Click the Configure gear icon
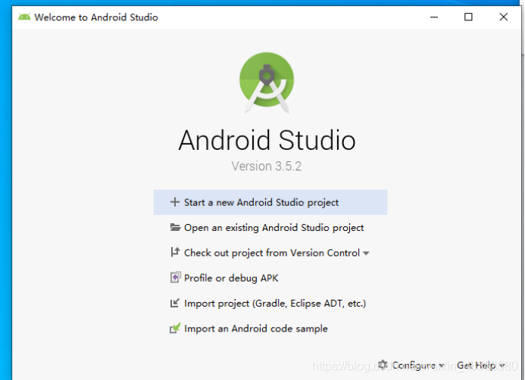 coord(383,365)
